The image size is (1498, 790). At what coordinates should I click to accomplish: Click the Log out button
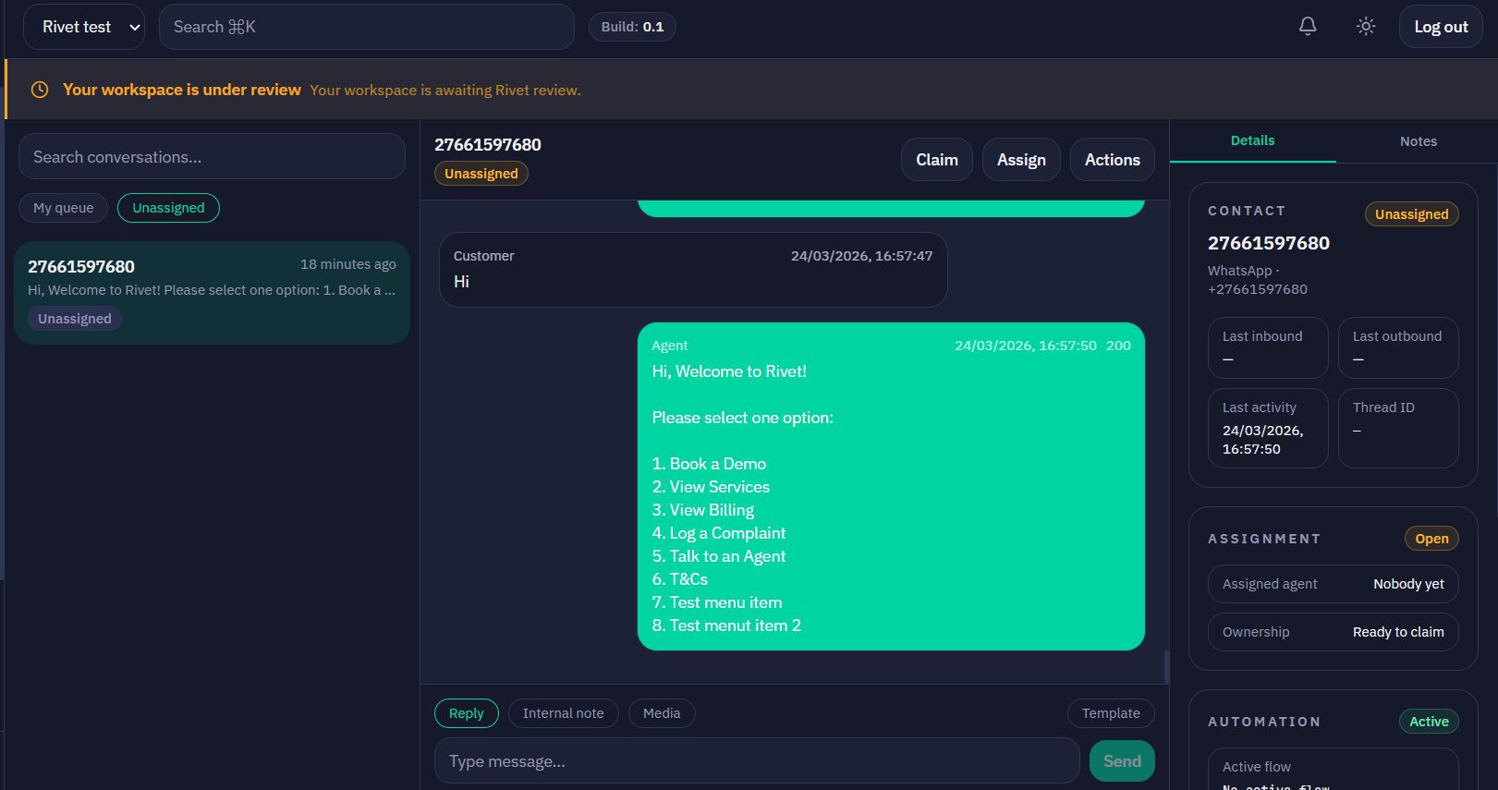1440,27
